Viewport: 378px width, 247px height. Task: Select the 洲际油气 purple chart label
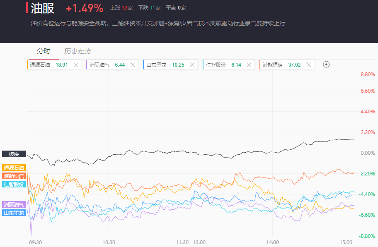14,204
